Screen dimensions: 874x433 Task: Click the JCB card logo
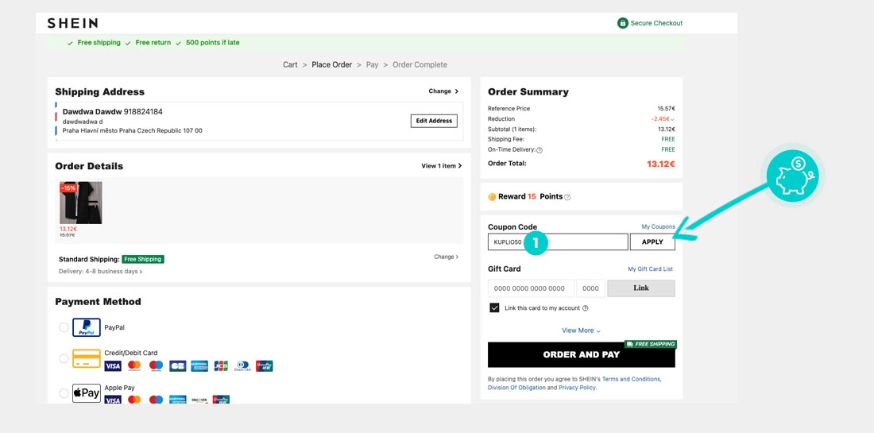pyautogui.click(x=221, y=366)
